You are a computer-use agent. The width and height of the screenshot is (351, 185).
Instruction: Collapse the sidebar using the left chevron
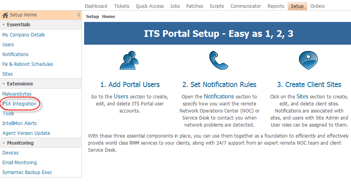[79, 15]
